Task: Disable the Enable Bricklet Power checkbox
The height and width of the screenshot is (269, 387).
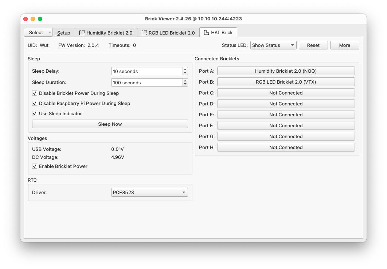Action: 35,166
